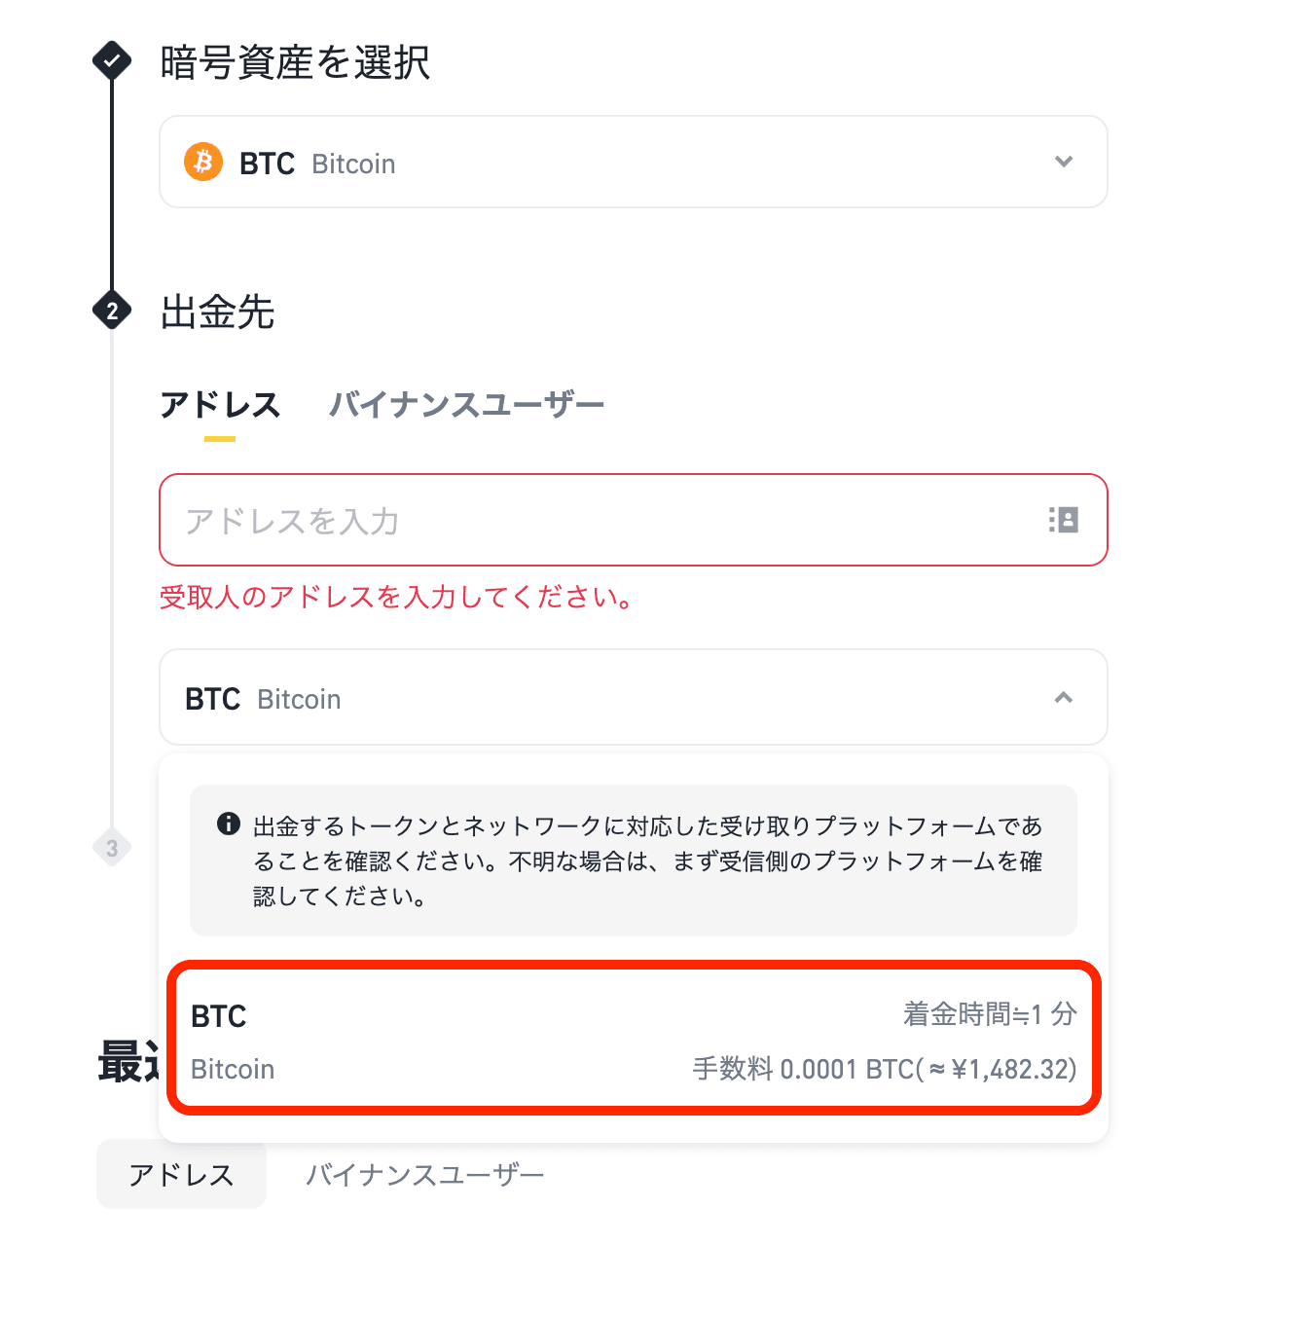Open the BTC Bitcoin network selector dropdown
The height and width of the screenshot is (1318, 1310).
[x=633, y=698]
